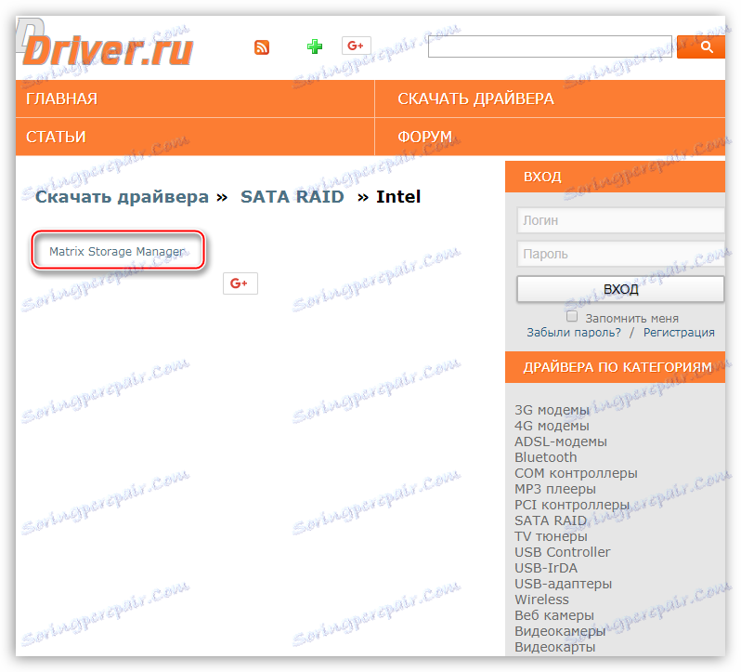
Task: Open the RSS feed icon
Action: coord(262,47)
